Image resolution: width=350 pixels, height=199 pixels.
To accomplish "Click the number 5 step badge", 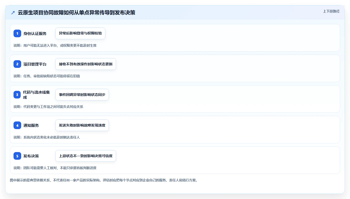I will [17, 156].
